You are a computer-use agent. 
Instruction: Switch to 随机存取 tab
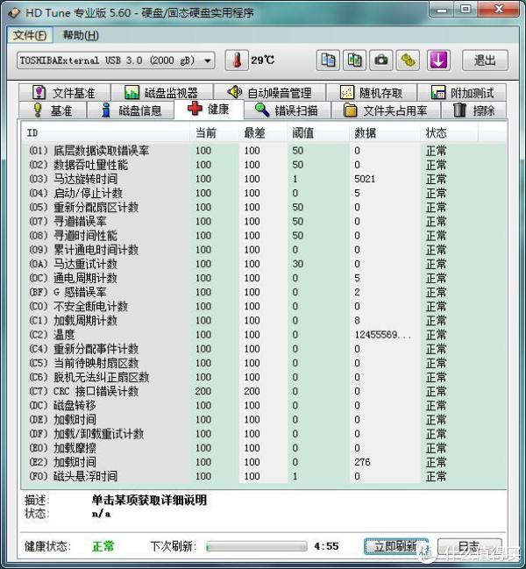[x=372, y=93]
